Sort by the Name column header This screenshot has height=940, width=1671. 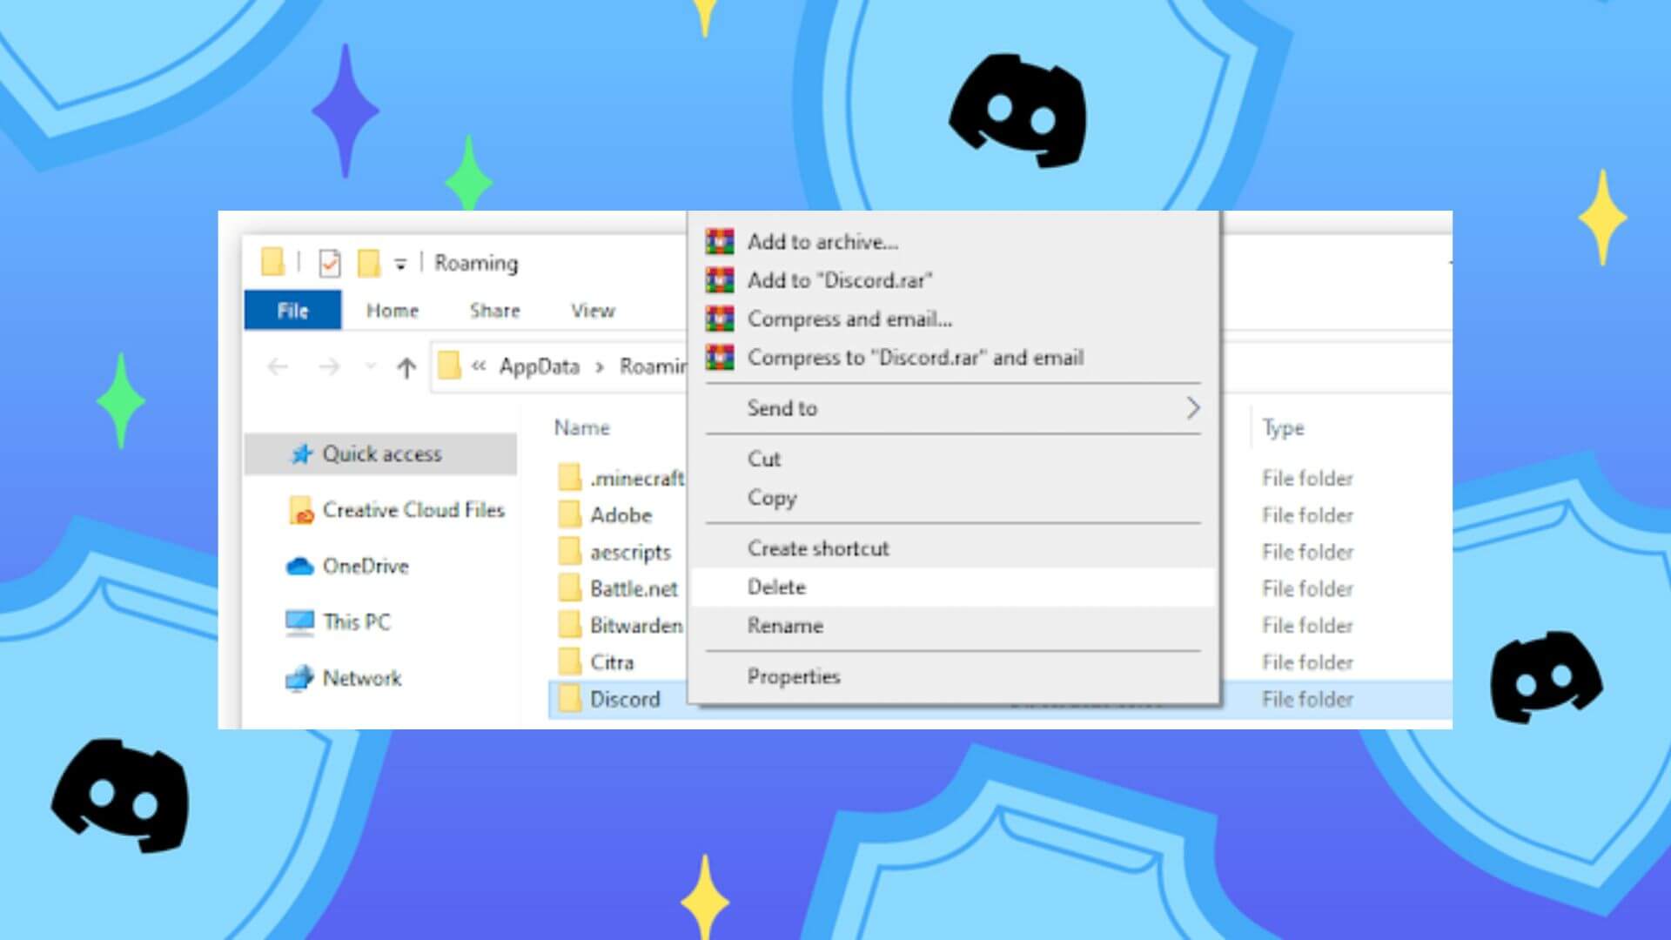582,427
